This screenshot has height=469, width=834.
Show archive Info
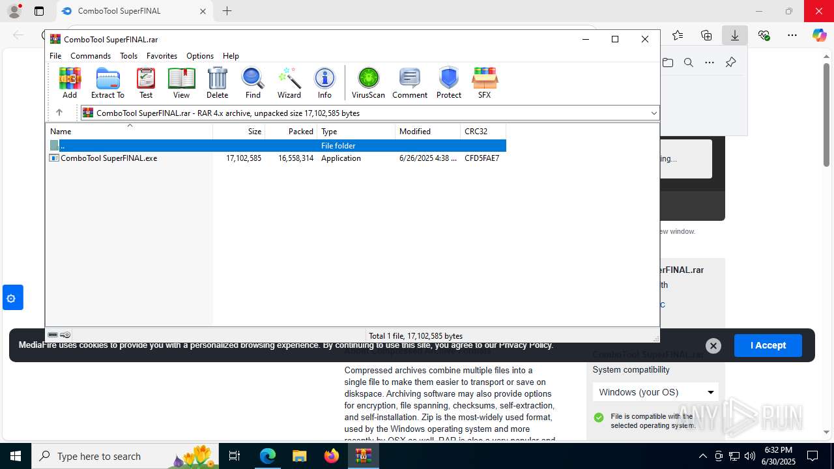324,83
